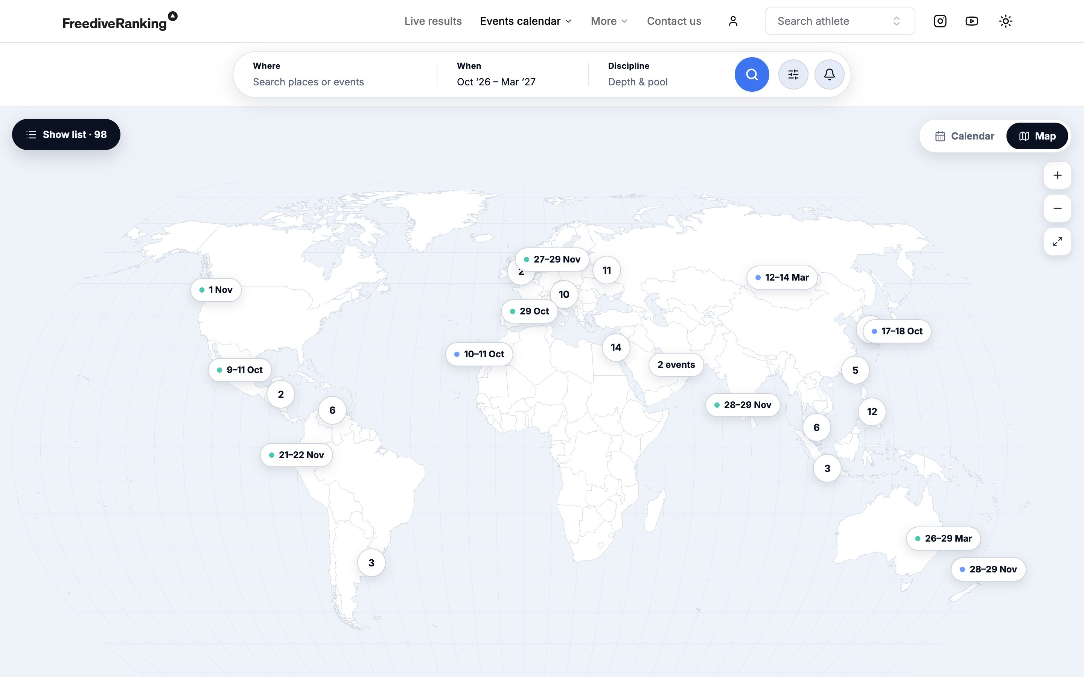This screenshot has width=1084, height=677.
Task: Switch to Calendar view
Action: tap(964, 136)
